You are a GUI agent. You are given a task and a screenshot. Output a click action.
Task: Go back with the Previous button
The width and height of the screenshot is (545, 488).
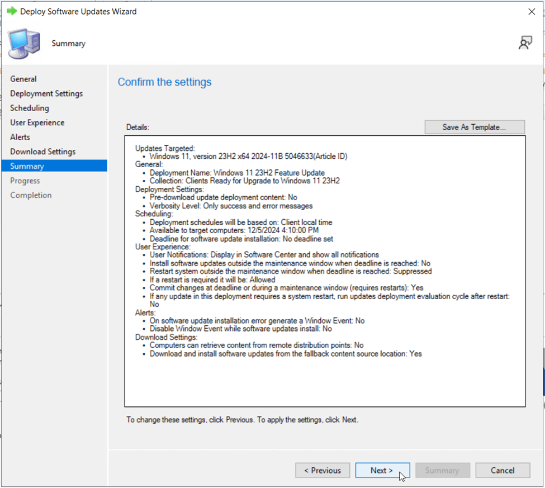[x=323, y=470]
